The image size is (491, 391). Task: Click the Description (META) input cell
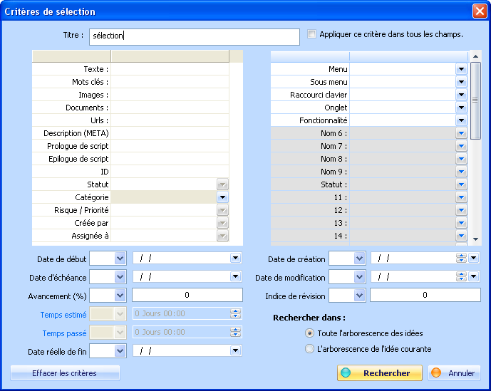(170, 133)
